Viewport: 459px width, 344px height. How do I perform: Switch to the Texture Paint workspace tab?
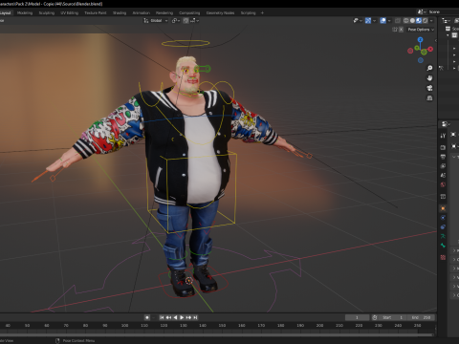pyautogui.click(x=96, y=12)
